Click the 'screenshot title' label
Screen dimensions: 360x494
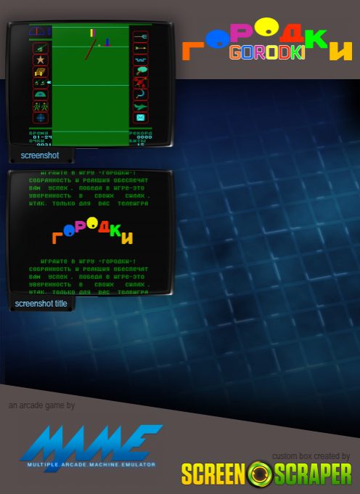pyautogui.click(x=41, y=304)
